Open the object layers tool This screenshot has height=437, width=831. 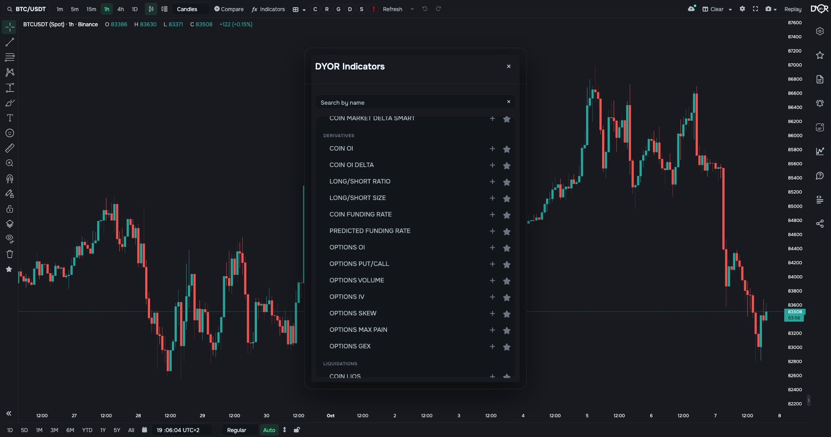click(9, 224)
